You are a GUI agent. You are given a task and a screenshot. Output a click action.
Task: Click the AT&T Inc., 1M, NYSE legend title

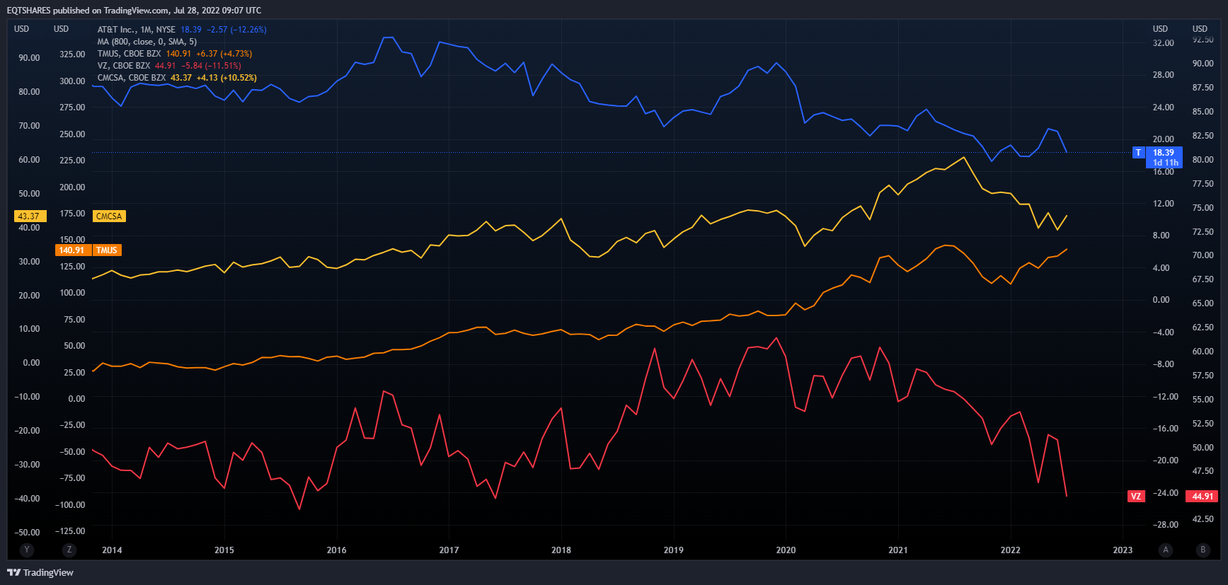coord(136,30)
